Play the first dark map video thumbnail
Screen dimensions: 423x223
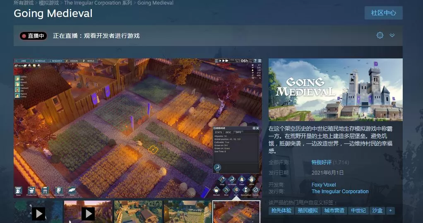point(38,212)
